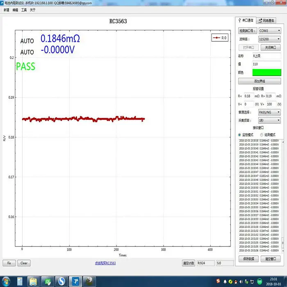Image resolution: width=287 pixels, height=287 pixels.
Task: Click the V< field with 0
Action: 249,104
